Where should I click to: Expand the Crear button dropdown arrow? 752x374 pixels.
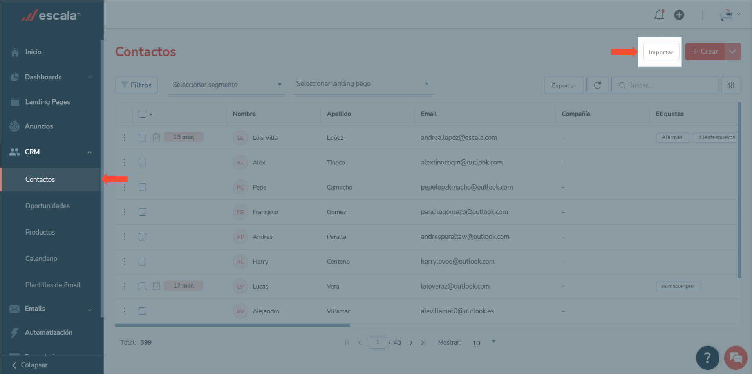pyautogui.click(x=732, y=52)
